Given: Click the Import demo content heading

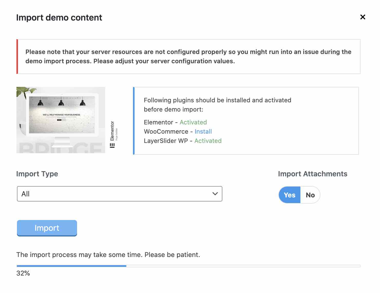Looking at the screenshot, I should point(59,18).
